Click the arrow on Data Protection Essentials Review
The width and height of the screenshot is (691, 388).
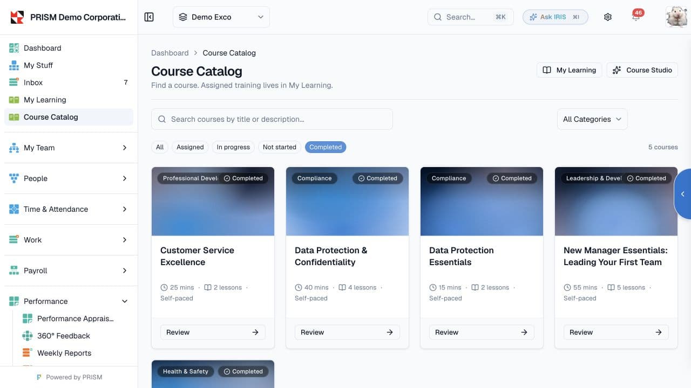tap(524, 332)
